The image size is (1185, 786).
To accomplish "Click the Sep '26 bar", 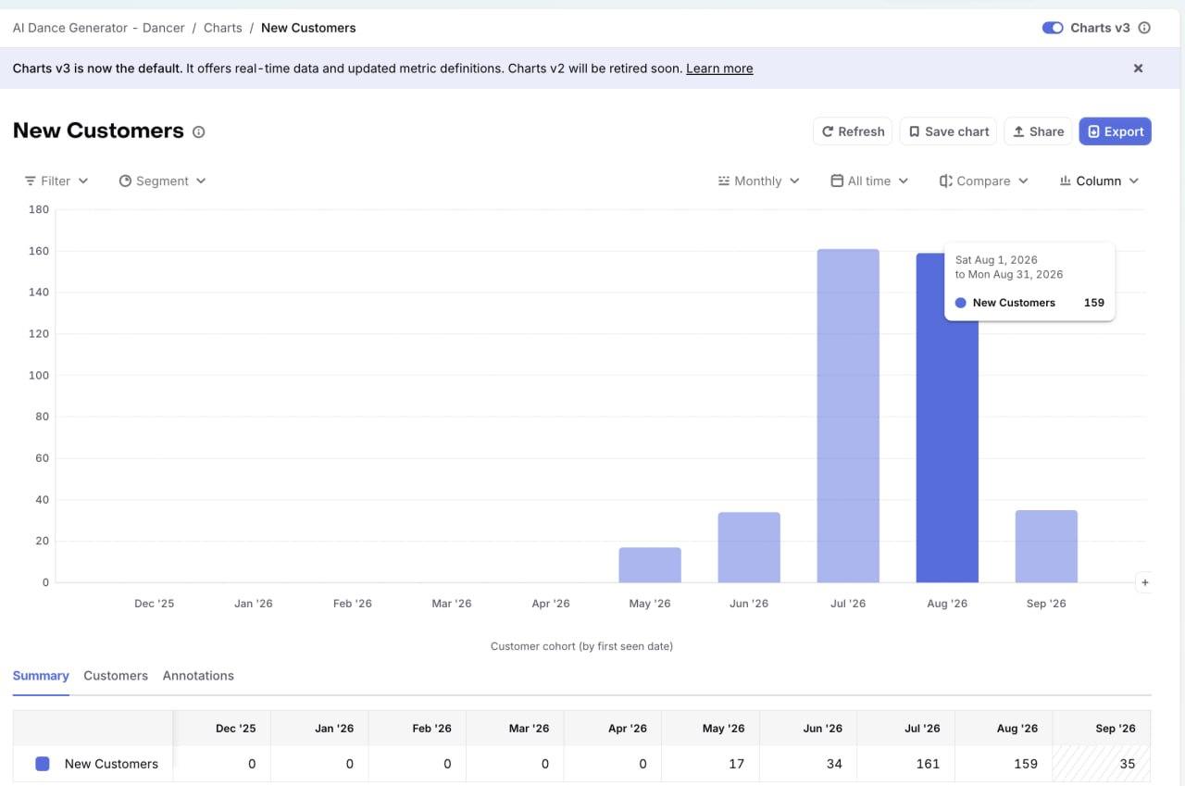I will pos(1046,546).
